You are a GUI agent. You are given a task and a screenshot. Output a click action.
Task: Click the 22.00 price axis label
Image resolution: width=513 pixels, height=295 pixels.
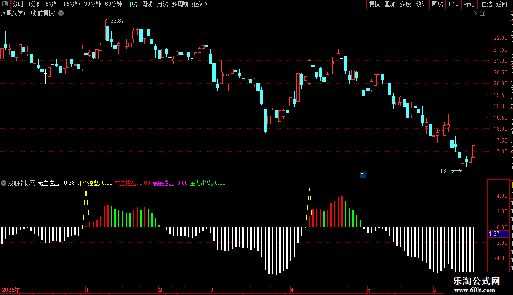[x=500, y=38]
